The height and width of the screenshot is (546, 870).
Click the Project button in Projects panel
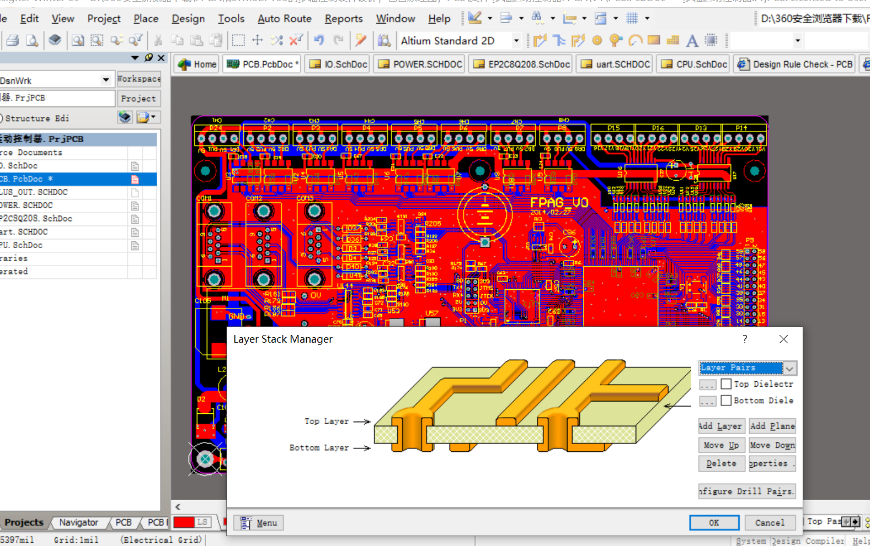138,99
